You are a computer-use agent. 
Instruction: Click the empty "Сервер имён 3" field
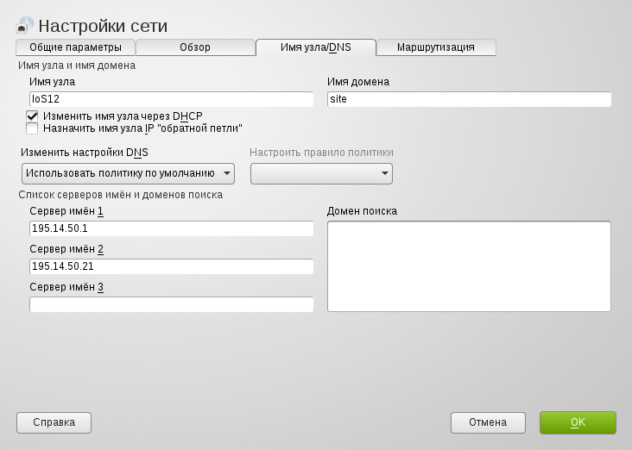pos(171,304)
